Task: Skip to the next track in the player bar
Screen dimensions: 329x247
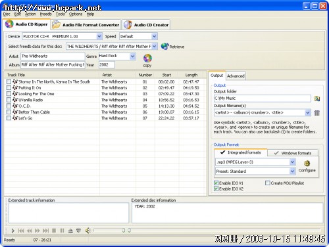Action: (45, 231)
